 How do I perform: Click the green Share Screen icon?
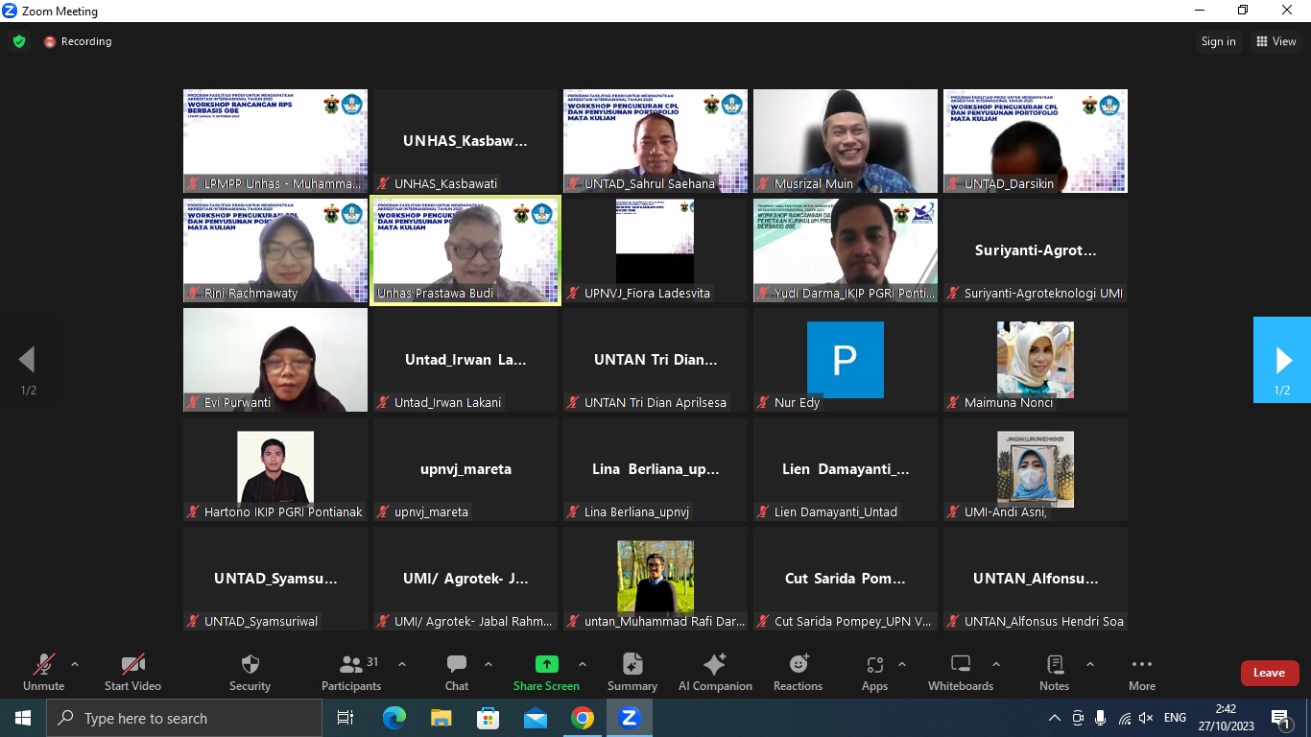(546, 664)
